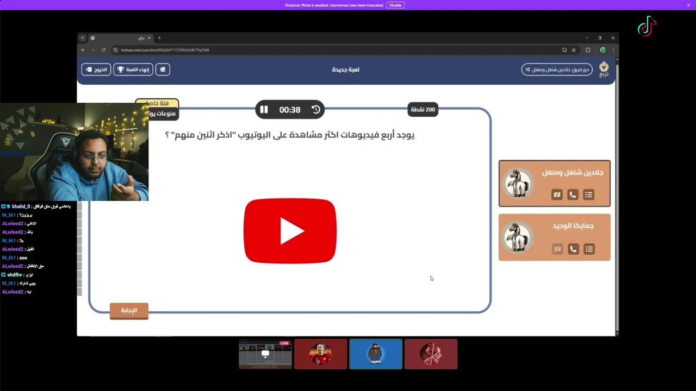
Task: Click the لعبة جديدة game title
Action: pyautogui.click(x=346, y=70)
